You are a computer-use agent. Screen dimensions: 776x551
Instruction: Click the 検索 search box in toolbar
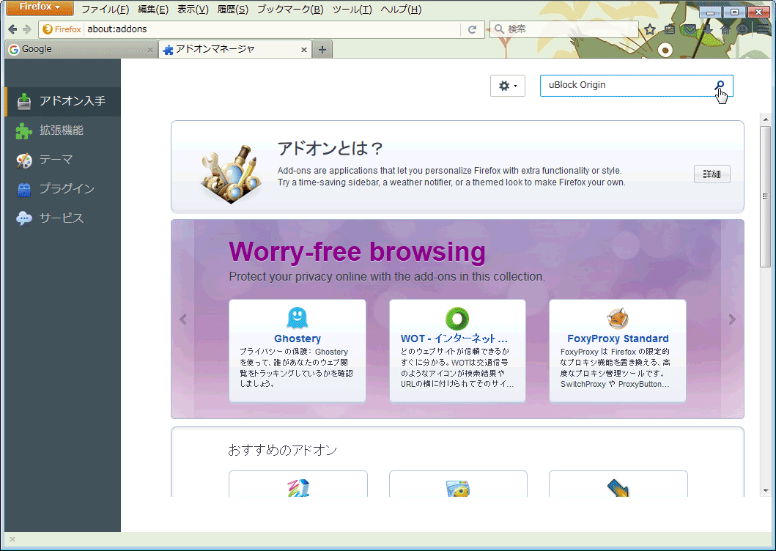[x=564, y=29]
